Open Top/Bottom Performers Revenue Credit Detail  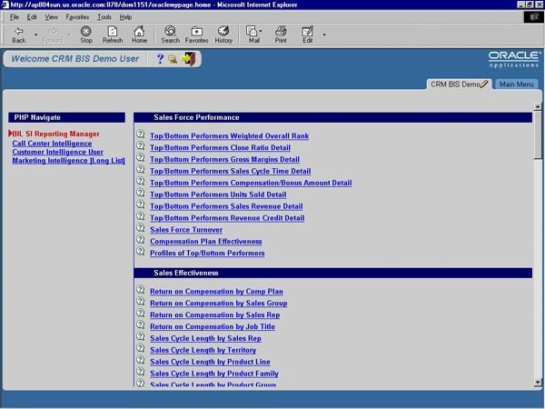point(227,218)
